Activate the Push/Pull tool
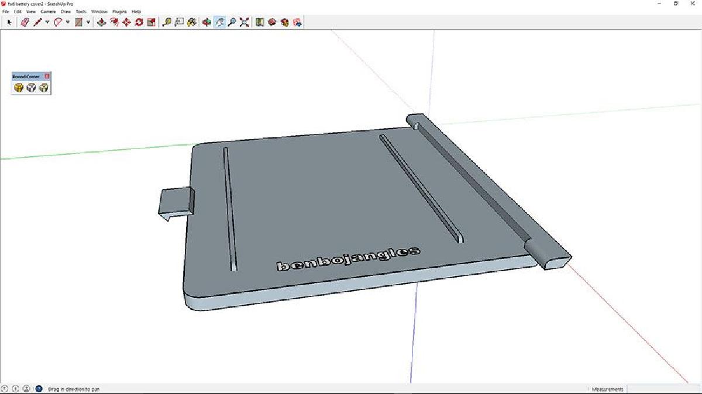Viewport: 702px width, 394px height. tap(101, 22)
